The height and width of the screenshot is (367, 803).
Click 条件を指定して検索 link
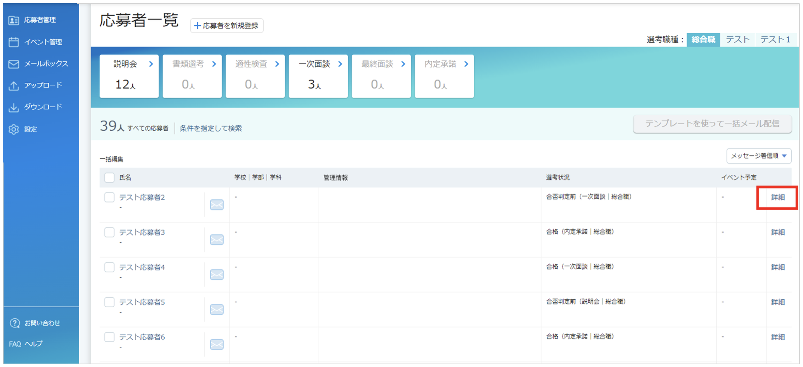[211, 128]
